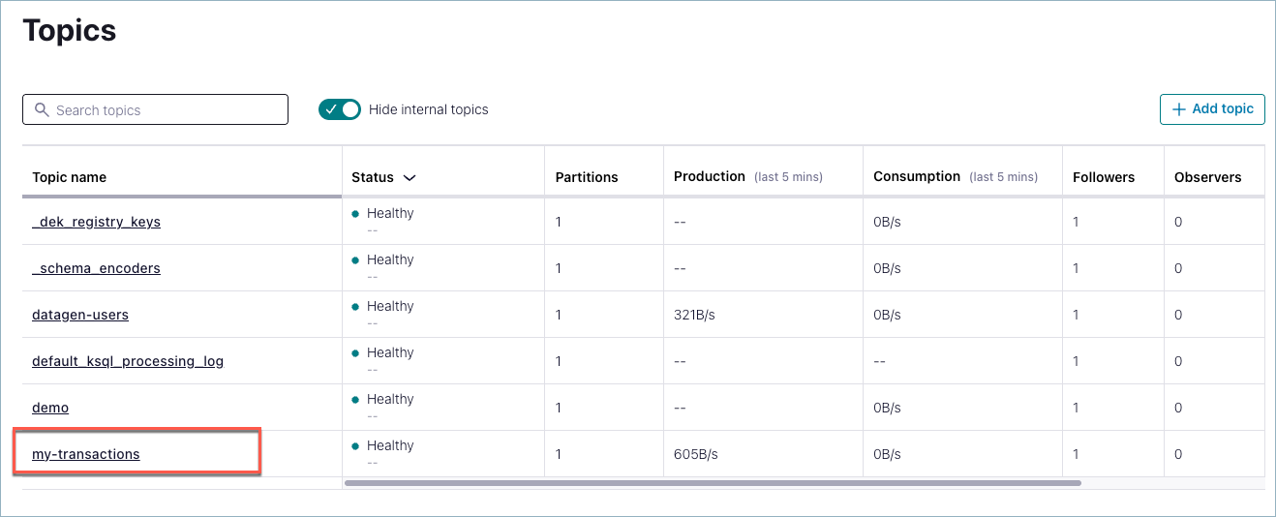Open the _schema_encoders topic link

point(96,268)
